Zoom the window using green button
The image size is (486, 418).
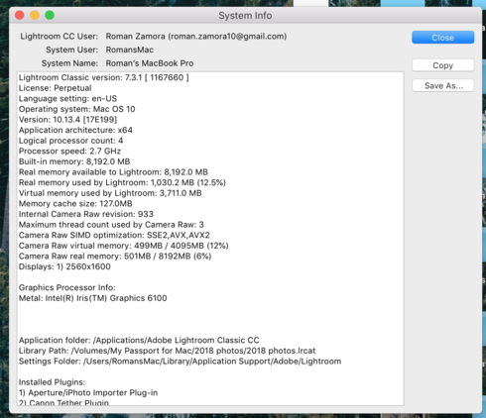[50, 15]
